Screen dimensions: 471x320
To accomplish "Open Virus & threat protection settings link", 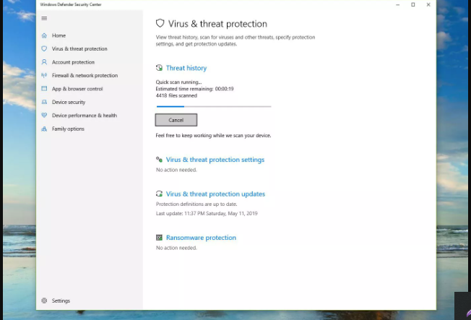I will [x=215, y=160].
